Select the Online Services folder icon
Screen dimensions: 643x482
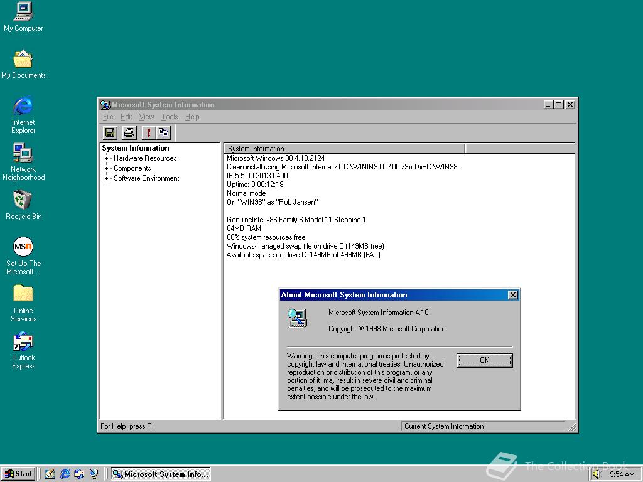pos(23,304)
